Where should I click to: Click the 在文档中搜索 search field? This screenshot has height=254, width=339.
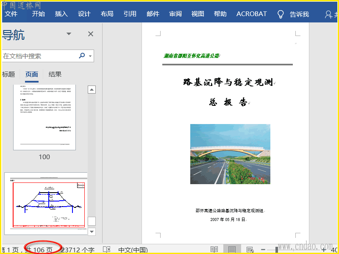click(x=40, y=56)
